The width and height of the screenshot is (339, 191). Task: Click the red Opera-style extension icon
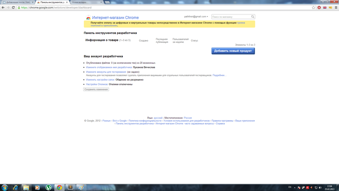coord(319,8)
